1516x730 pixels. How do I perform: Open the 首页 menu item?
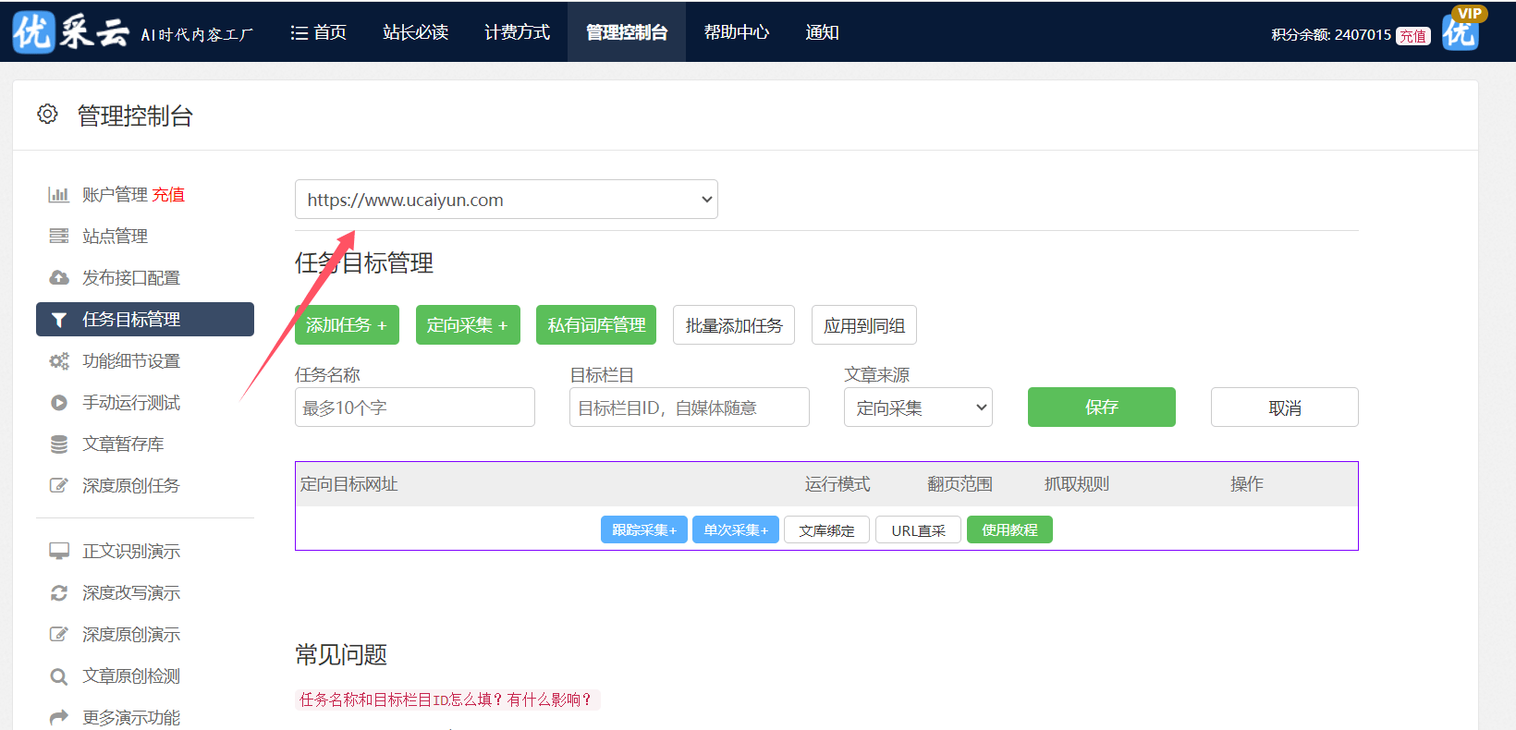pos(319,32)
